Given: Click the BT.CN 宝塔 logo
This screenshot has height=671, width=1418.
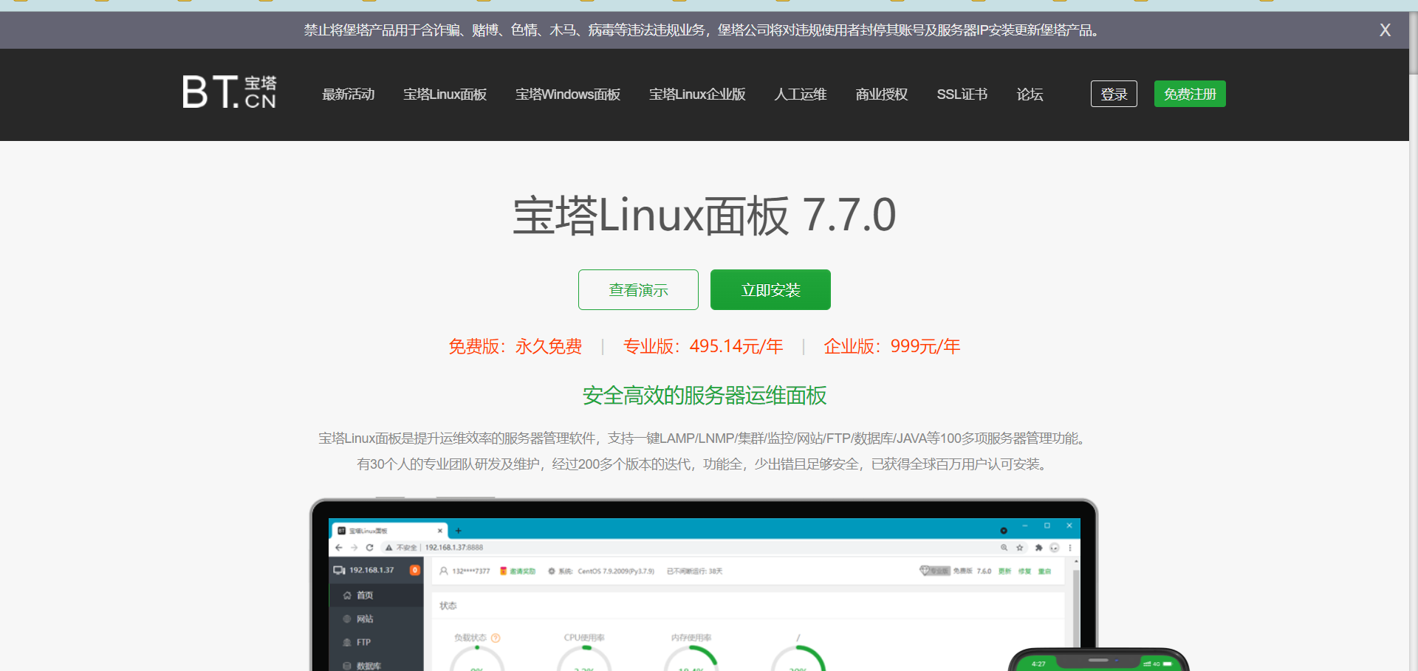Looking at the screenshot, I should pos(229,92).
